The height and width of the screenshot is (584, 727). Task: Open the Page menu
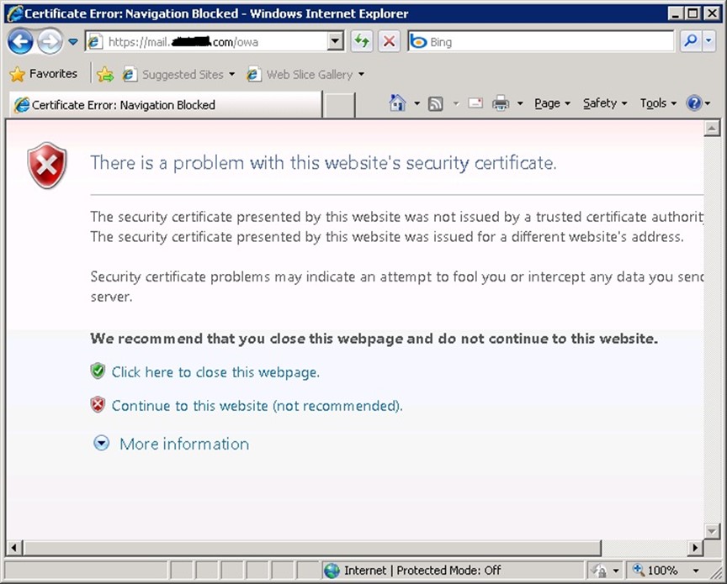tap(551, 103)
